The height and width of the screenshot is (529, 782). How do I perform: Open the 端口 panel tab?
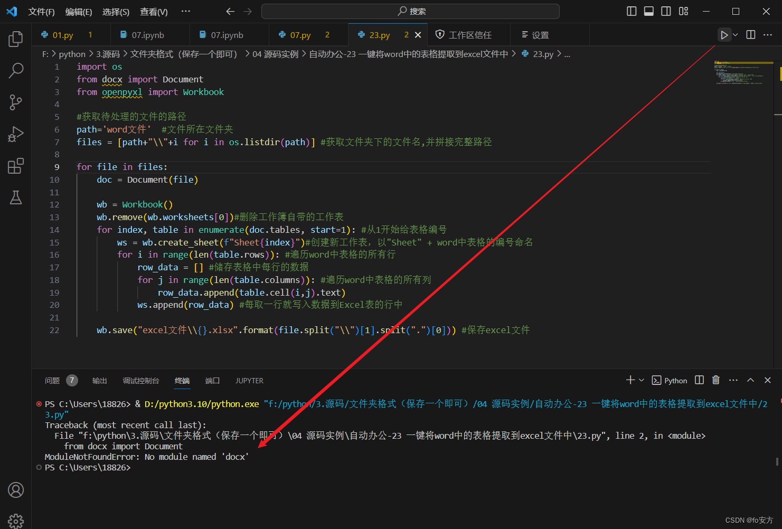click(213, 381)
